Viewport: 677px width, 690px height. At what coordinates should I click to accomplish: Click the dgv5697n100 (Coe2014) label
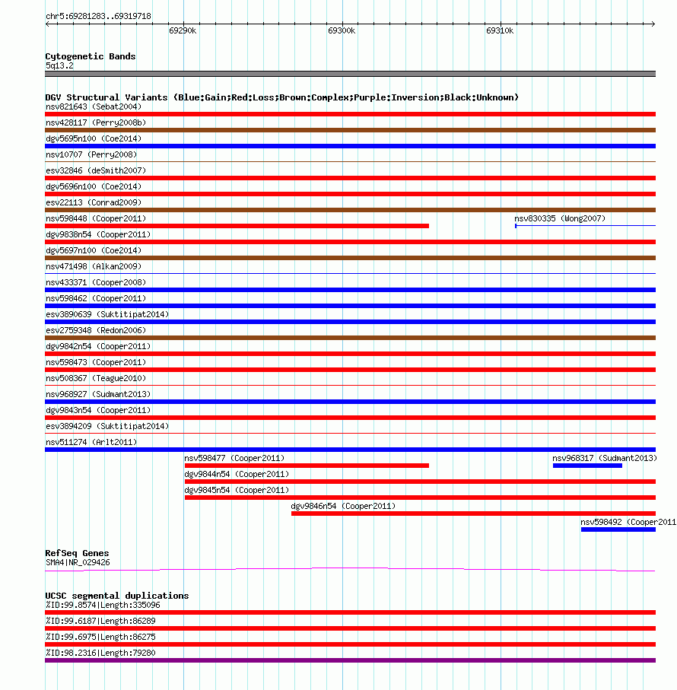[x=94, y=250]
